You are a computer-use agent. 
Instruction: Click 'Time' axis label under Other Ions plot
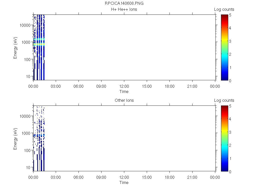click(124, 182)
